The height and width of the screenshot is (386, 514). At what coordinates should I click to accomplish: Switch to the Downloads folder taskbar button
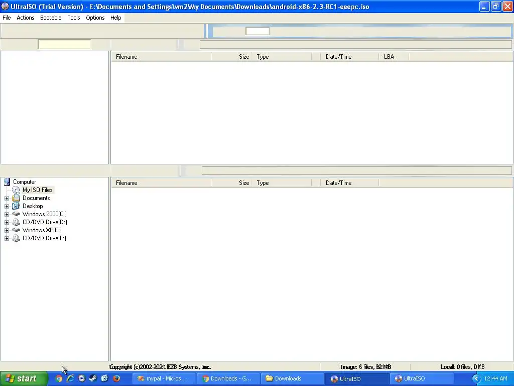pos(293,378)
